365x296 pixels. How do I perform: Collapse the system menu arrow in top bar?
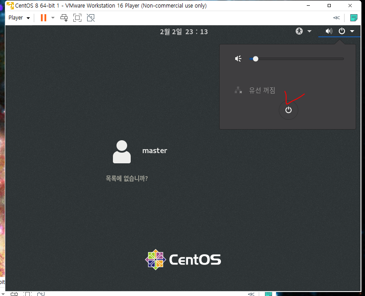[352, 31]
